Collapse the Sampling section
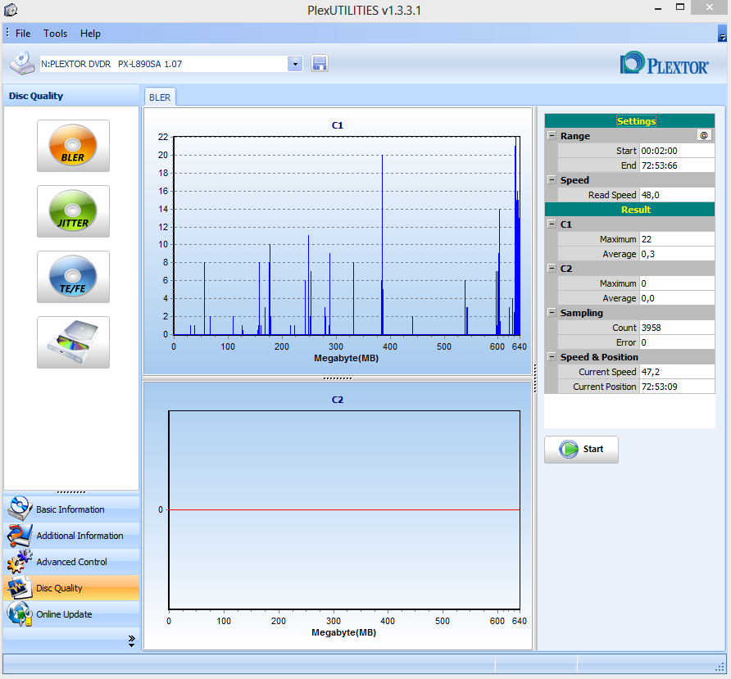The image size is (731, 679). (552, 313)
